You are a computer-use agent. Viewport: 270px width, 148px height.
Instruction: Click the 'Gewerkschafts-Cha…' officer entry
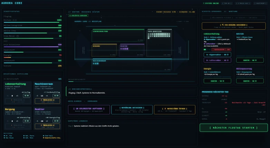pos(52,138)
